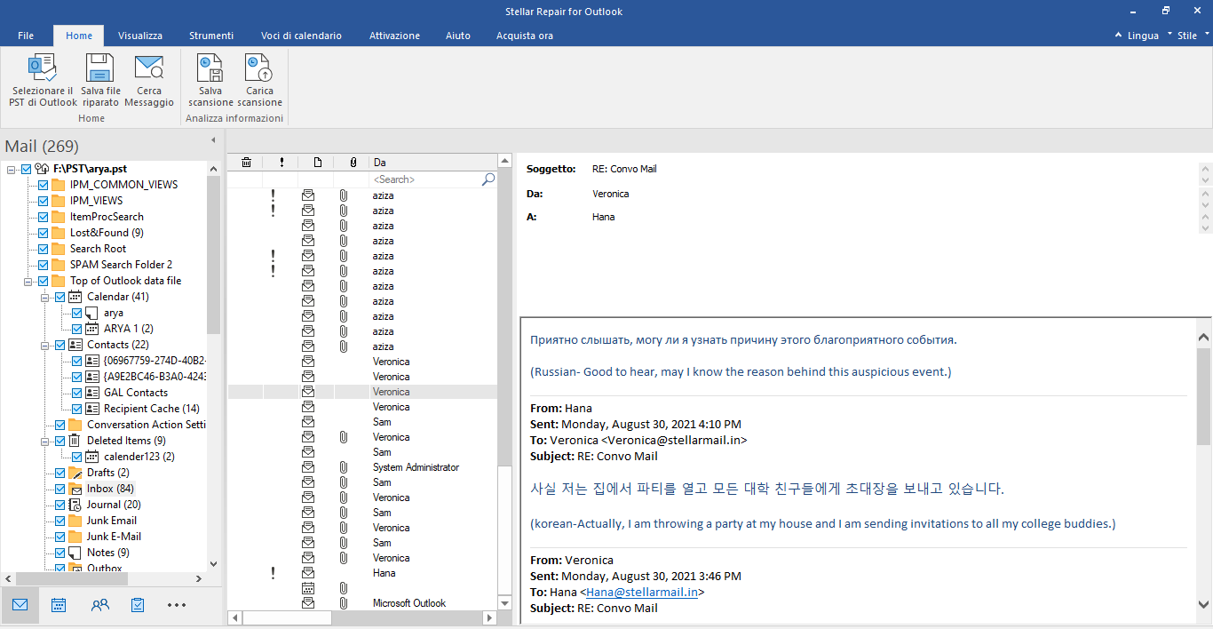Image resolution: width=1213 pixels, height=629 pixels.
Task: Uncheck F:\PST\arya.pst root checkbox
Action: pos(27,169)
